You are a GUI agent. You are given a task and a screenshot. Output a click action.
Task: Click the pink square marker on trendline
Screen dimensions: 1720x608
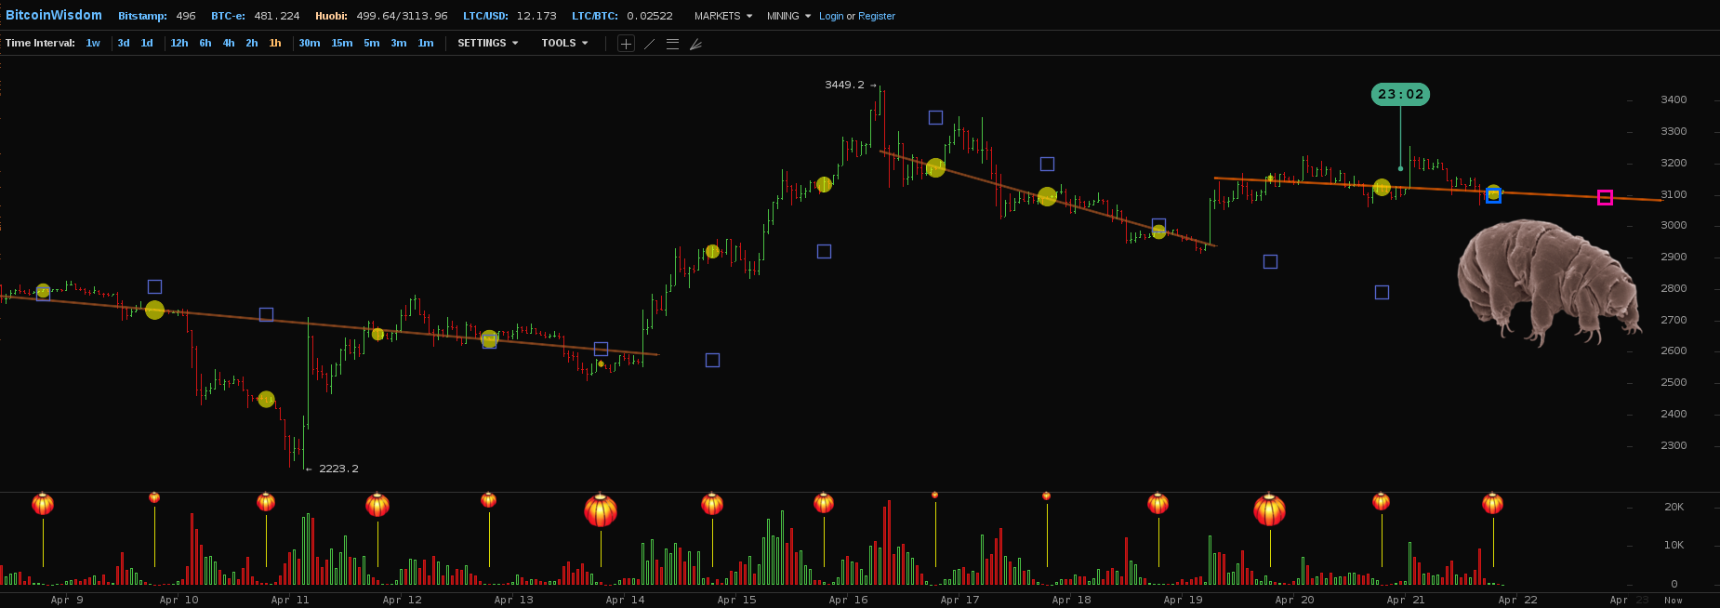[x=1605, y=197]
